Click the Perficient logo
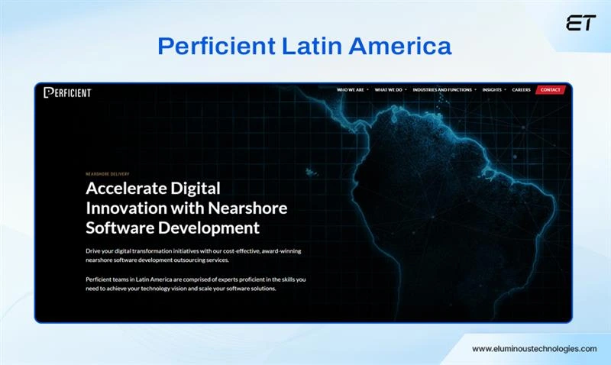This screenshot has height=365, width=611. coord(67,92)
